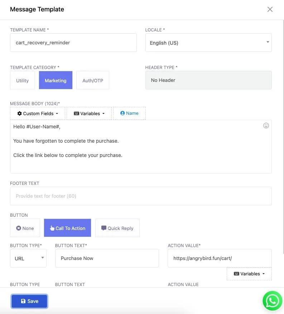Insert the user Name placeholder
284x314 pixels.
tap(129, 113)
